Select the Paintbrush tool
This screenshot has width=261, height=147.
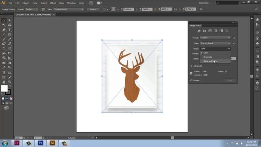4,39
